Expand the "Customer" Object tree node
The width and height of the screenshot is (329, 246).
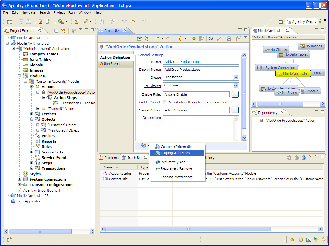pos(38,125)
